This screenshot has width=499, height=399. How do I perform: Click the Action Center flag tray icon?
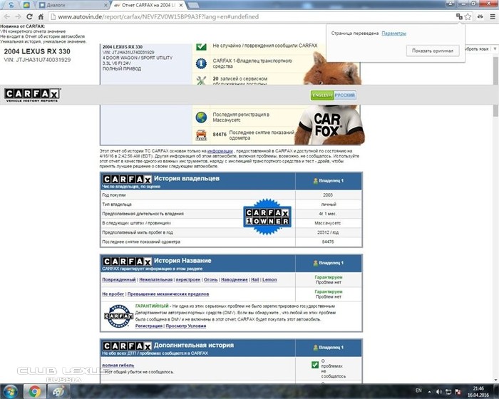pos(458,392)
